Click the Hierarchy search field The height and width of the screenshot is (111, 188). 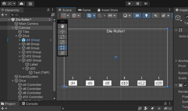point(31,15)
